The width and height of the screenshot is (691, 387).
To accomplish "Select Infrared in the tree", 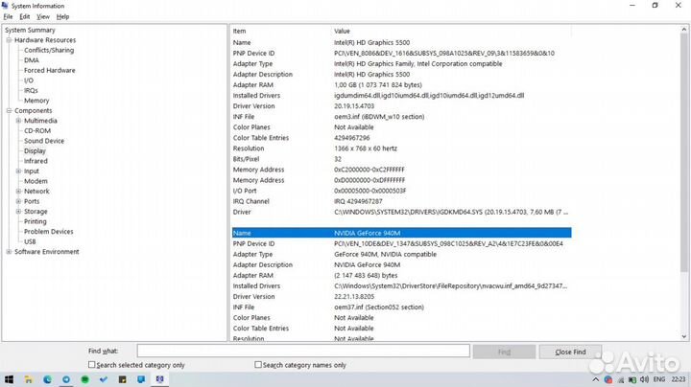I will [x=36, y=161].
